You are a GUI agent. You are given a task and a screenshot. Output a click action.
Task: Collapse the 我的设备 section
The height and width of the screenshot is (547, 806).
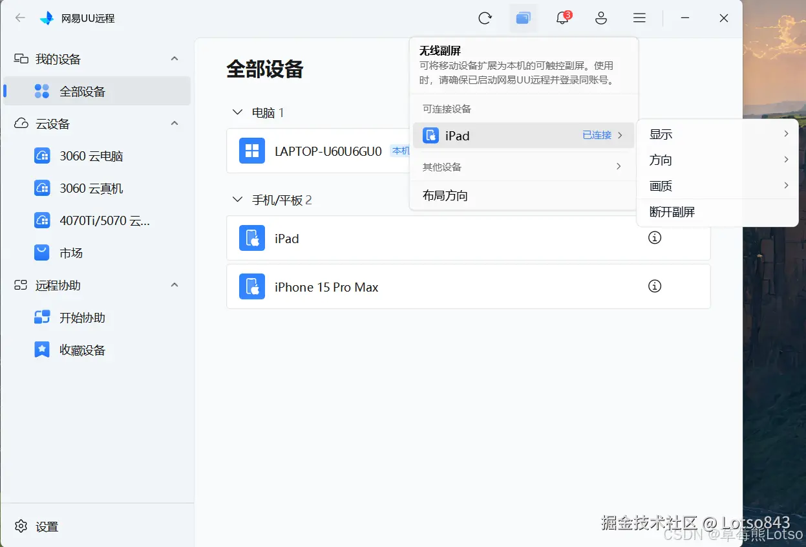pyautogui.click(x=174, y=58)
